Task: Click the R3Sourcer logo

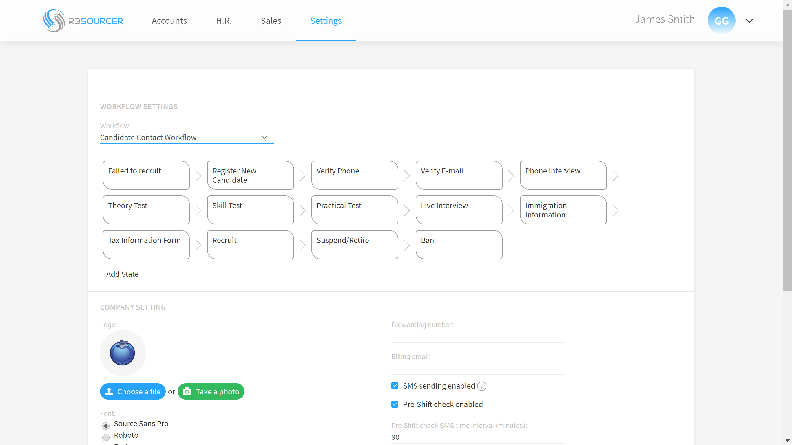Action: pos(83,21)
